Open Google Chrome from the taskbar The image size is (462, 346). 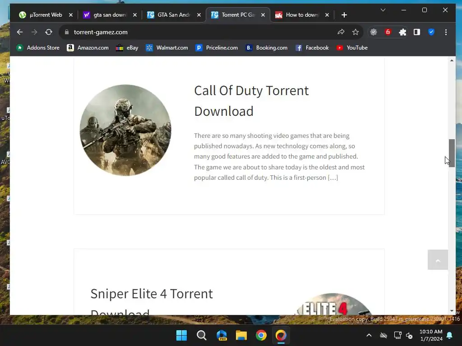[261, 335]
